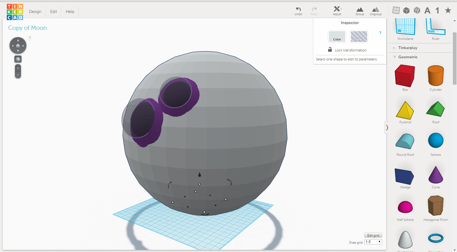Pick the Workplane helper tool
The image size is (457, 252).
pyautogui.click(x=405, y=29)
